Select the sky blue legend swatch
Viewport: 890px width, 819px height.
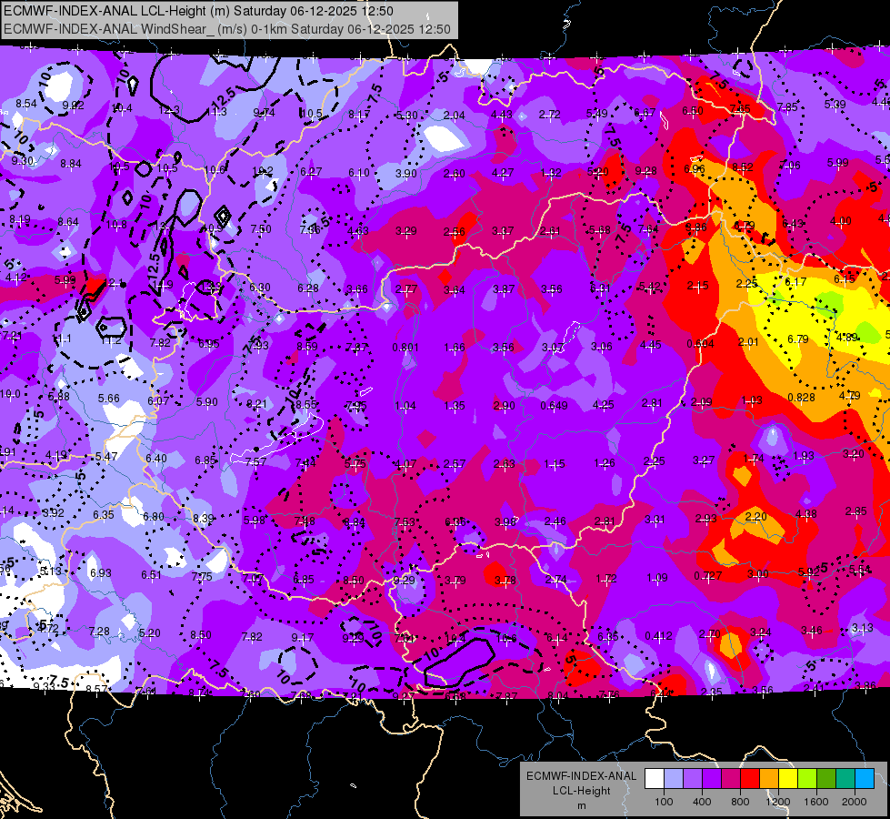pyautogui.click(x=865, y=779)
